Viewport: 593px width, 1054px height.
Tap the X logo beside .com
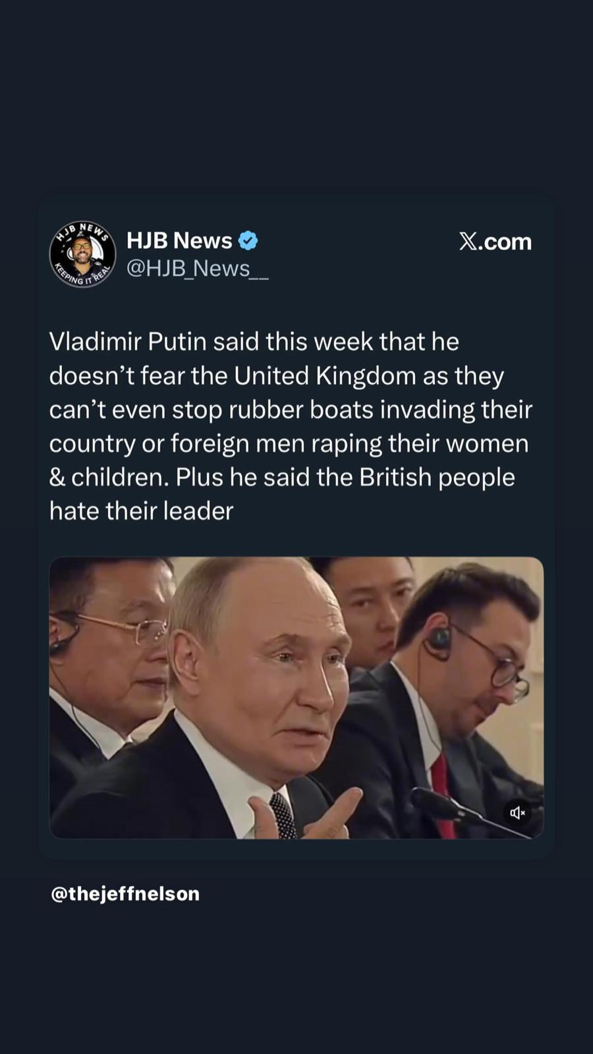468,242
